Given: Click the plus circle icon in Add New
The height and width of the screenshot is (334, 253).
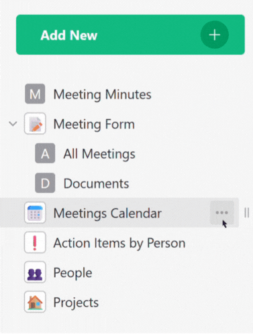Looking at the screenshot, I should coord(214,35).
